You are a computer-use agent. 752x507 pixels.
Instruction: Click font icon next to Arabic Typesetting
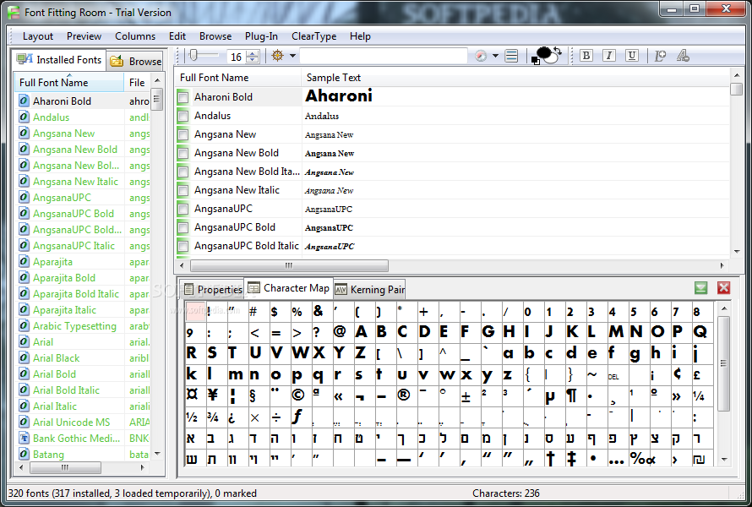tap(24, 325)
